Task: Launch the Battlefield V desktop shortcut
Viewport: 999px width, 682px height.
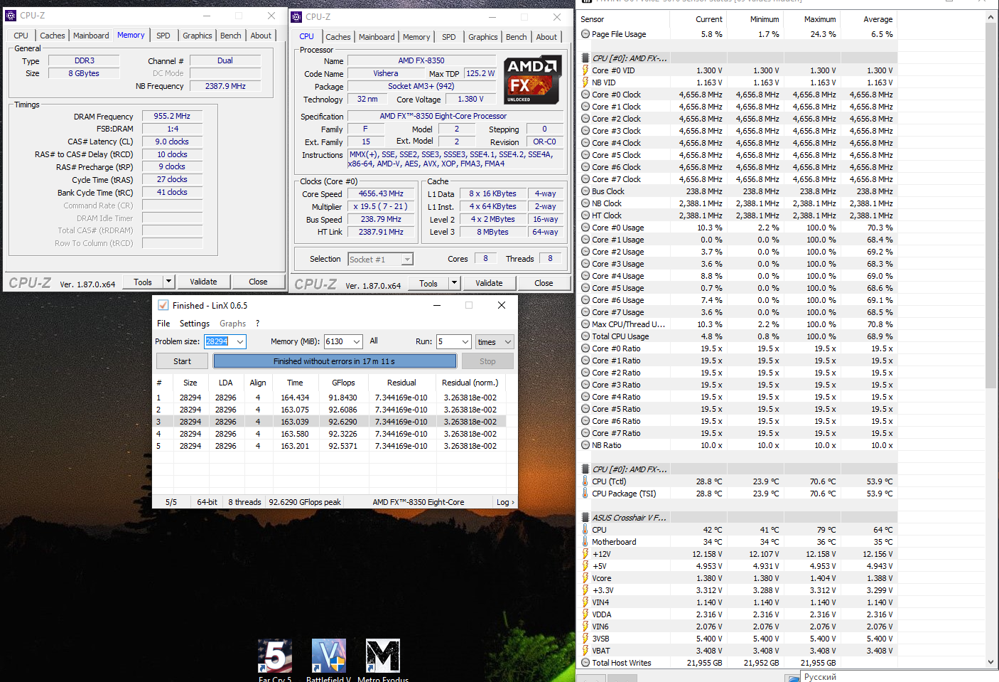Action: [329, 656]
